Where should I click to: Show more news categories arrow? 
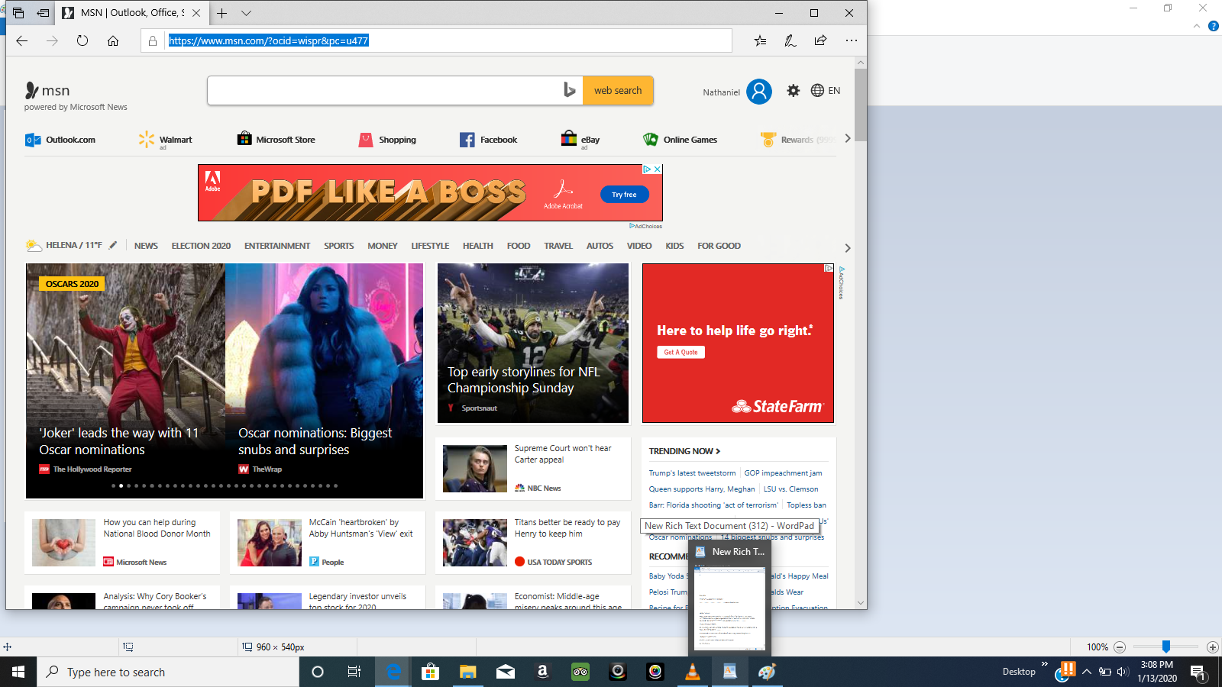coord(847,248)
